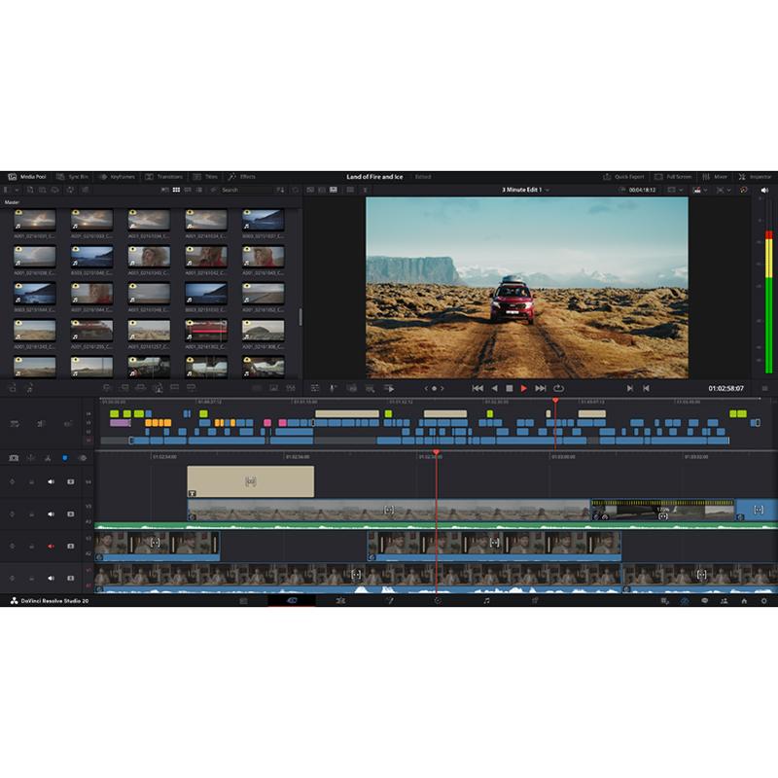Switch Media Pool to thumbnail grid view

pos(176,190)
